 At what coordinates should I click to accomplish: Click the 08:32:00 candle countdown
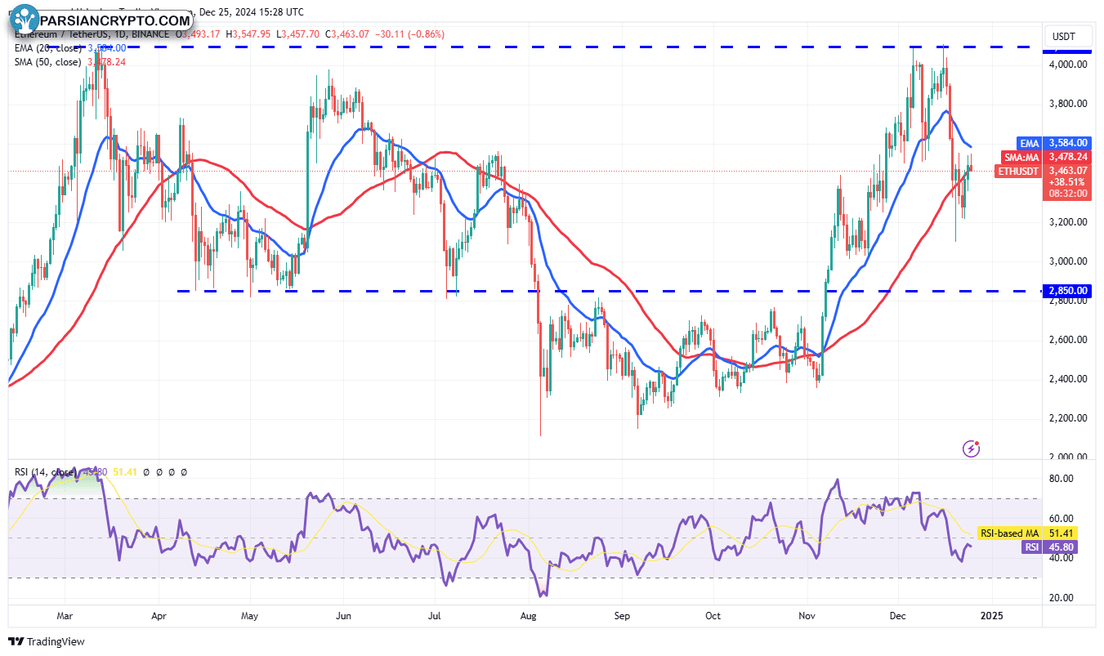(1067, 194)
